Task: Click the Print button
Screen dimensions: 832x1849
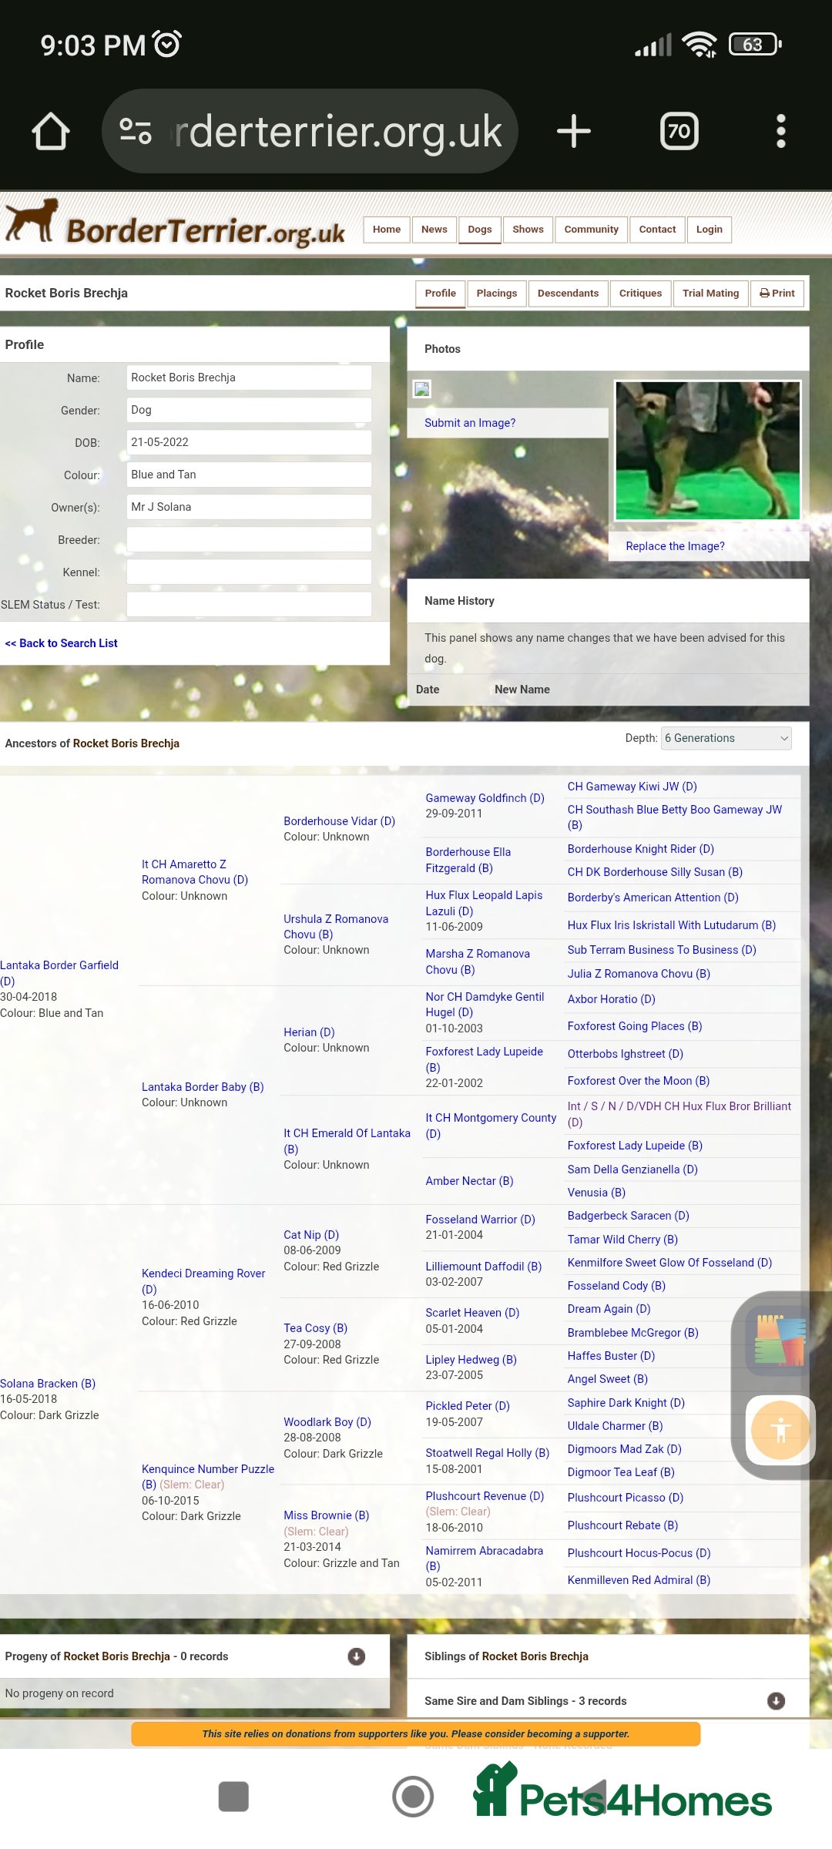Action: click(777, 294)
